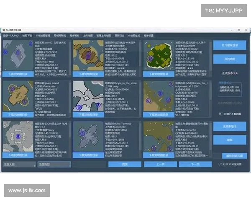Open the 小地图生成 tab
Image resolution: width=251 pixels, height=201 pixels.
tap(134, 36)
